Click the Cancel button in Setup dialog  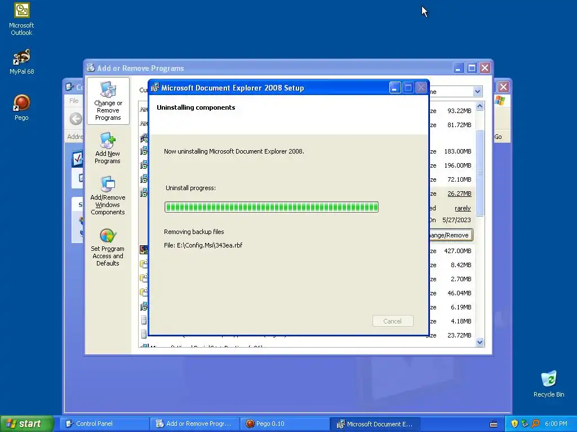pos(393,321)
